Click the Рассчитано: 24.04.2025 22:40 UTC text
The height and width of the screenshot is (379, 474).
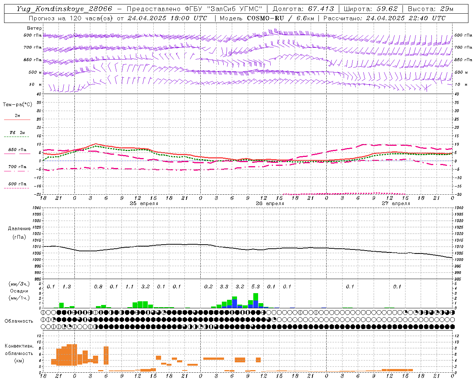(384, 18)
